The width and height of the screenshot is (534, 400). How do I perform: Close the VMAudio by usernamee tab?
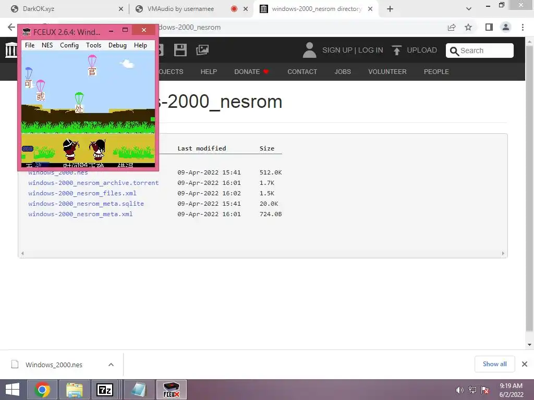tap(246, 9)
